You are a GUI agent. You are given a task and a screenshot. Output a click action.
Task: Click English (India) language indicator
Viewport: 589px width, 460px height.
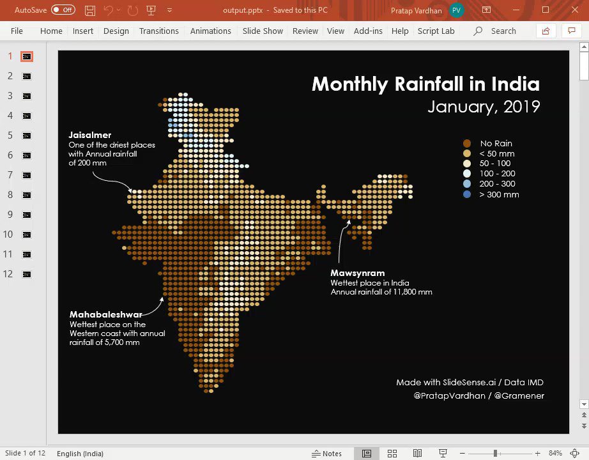tap(80, 454)
